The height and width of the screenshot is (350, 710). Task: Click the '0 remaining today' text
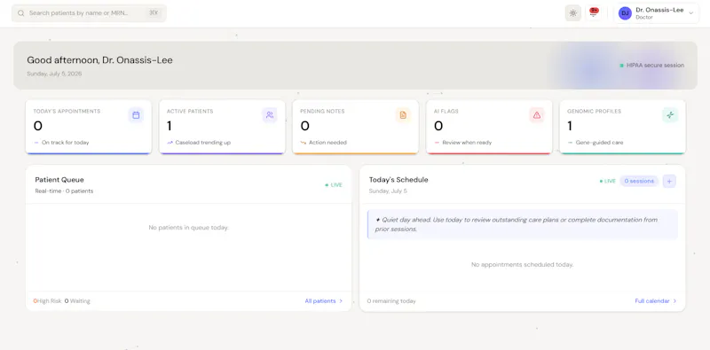[x=391, y=301]
